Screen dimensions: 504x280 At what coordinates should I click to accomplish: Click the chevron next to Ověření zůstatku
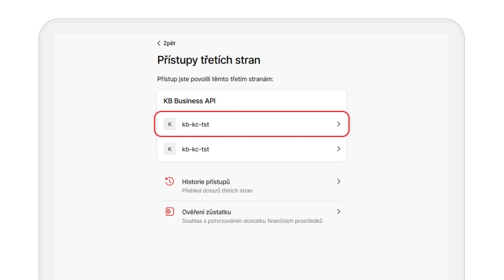click(338, 212)
